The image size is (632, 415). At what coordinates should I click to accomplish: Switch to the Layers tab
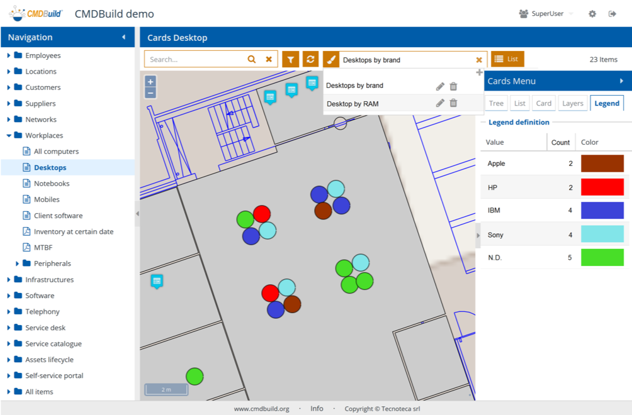[x=572, y=104]
